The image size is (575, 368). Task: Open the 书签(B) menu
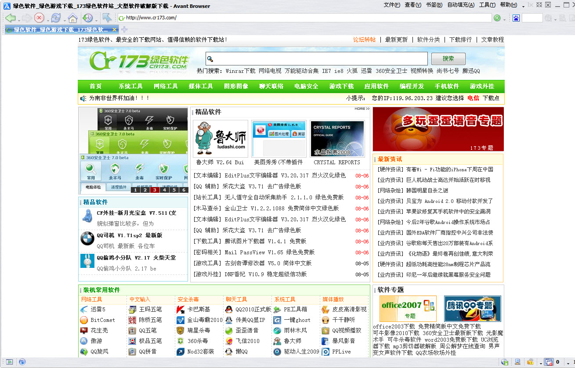tap(434, 5)
